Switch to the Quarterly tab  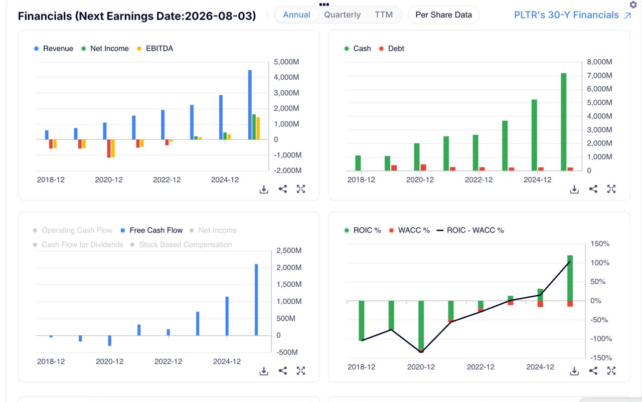click(x=342, y=15)
